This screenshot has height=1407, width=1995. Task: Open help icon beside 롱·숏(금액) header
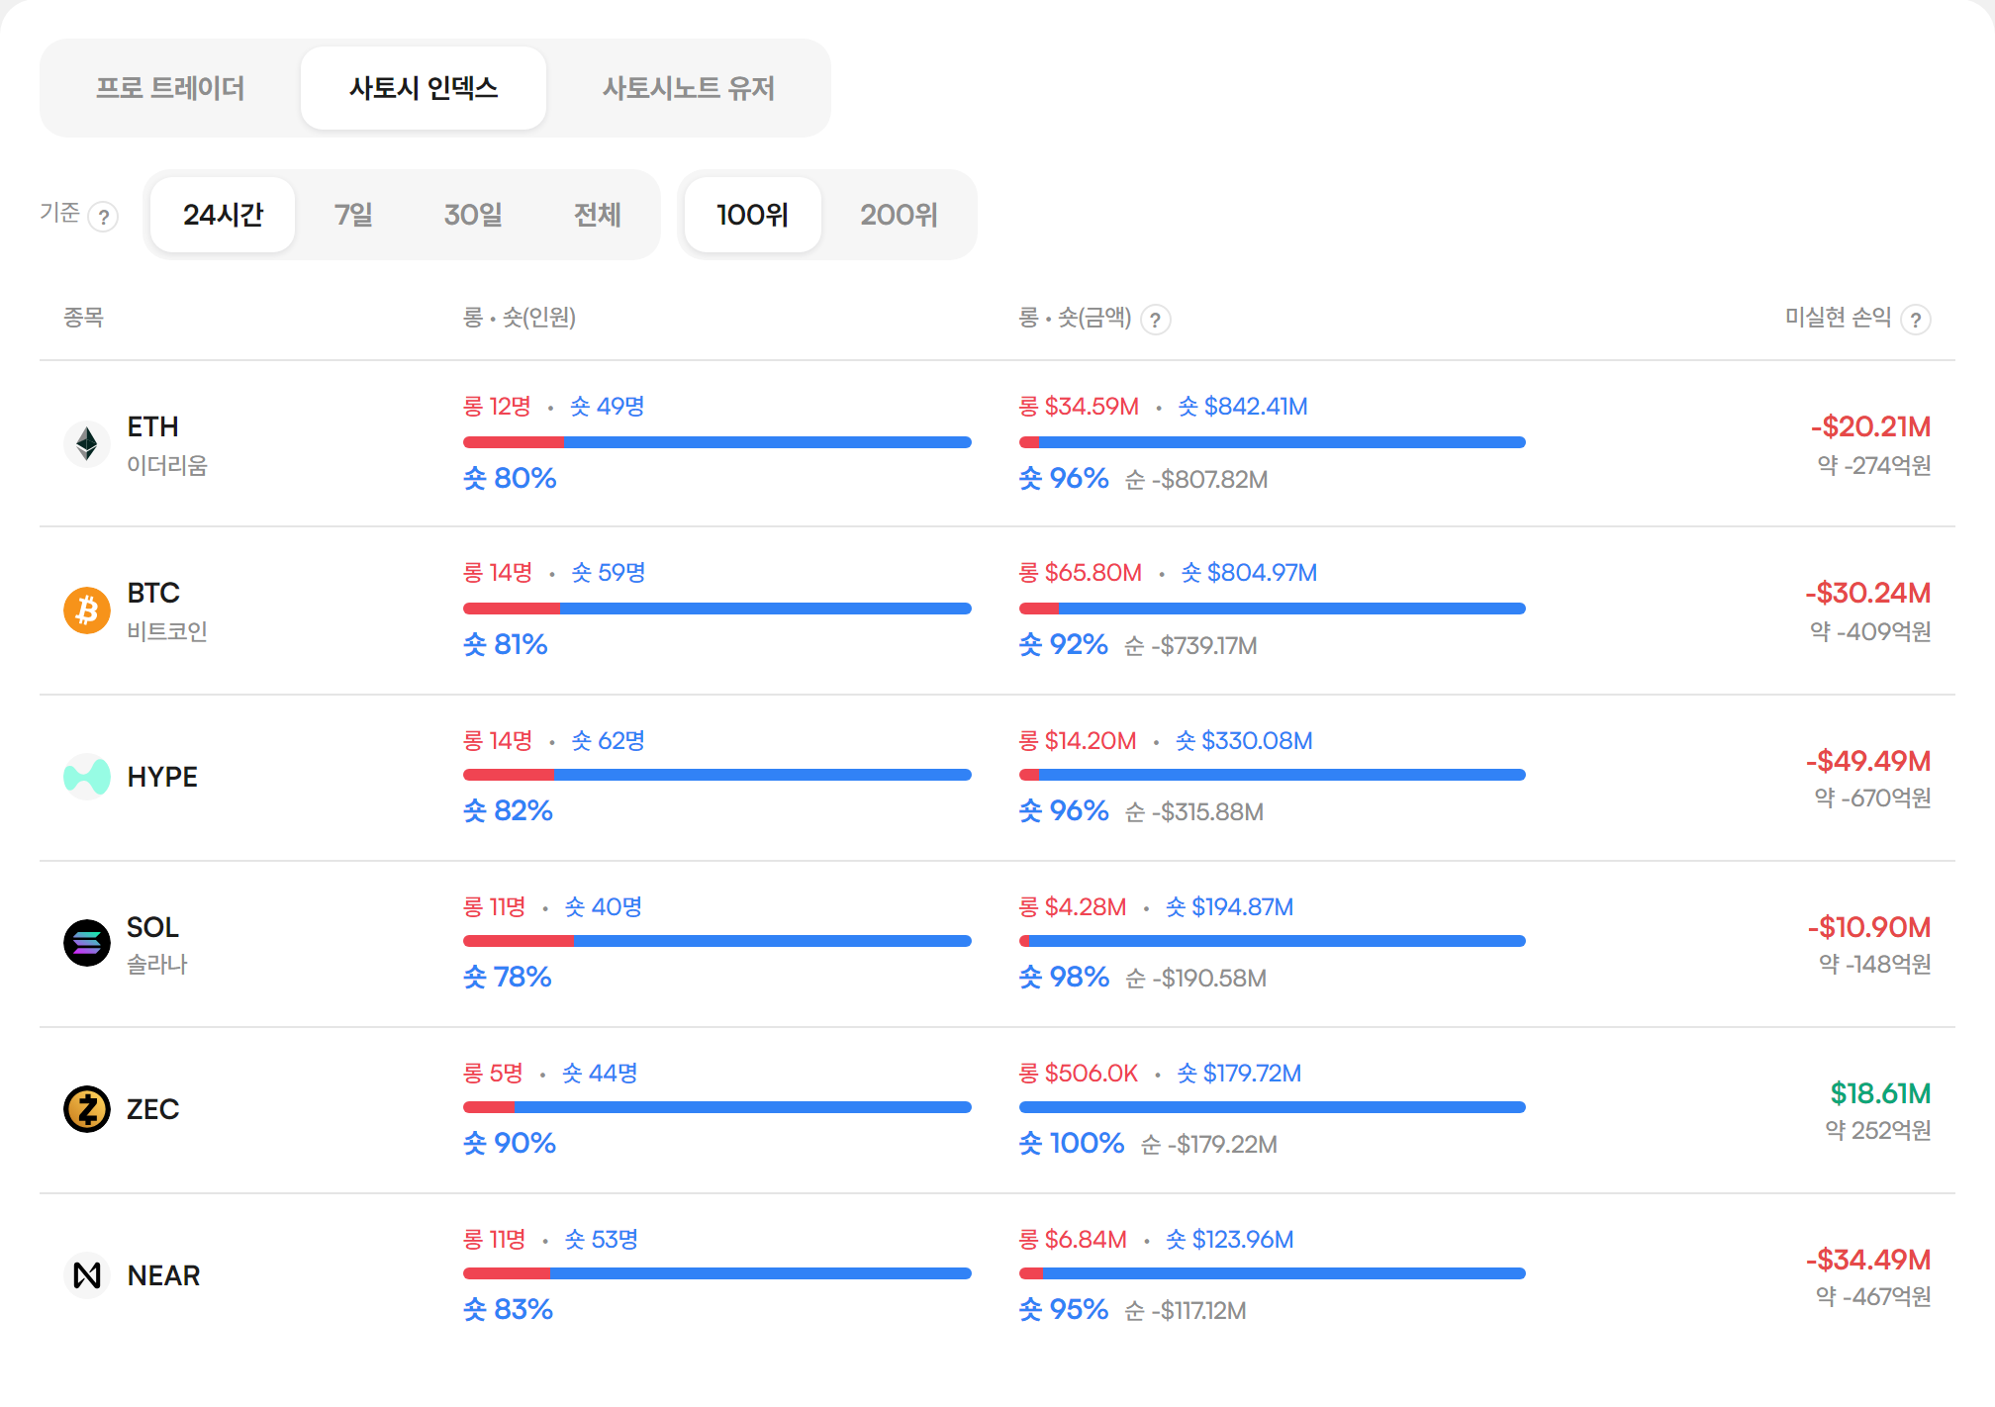click(x=1155, y=320)
